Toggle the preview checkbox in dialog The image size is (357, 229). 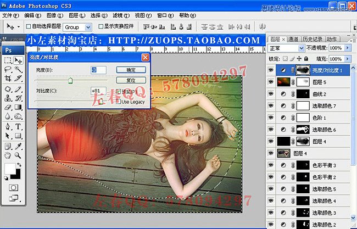[118, 92]
